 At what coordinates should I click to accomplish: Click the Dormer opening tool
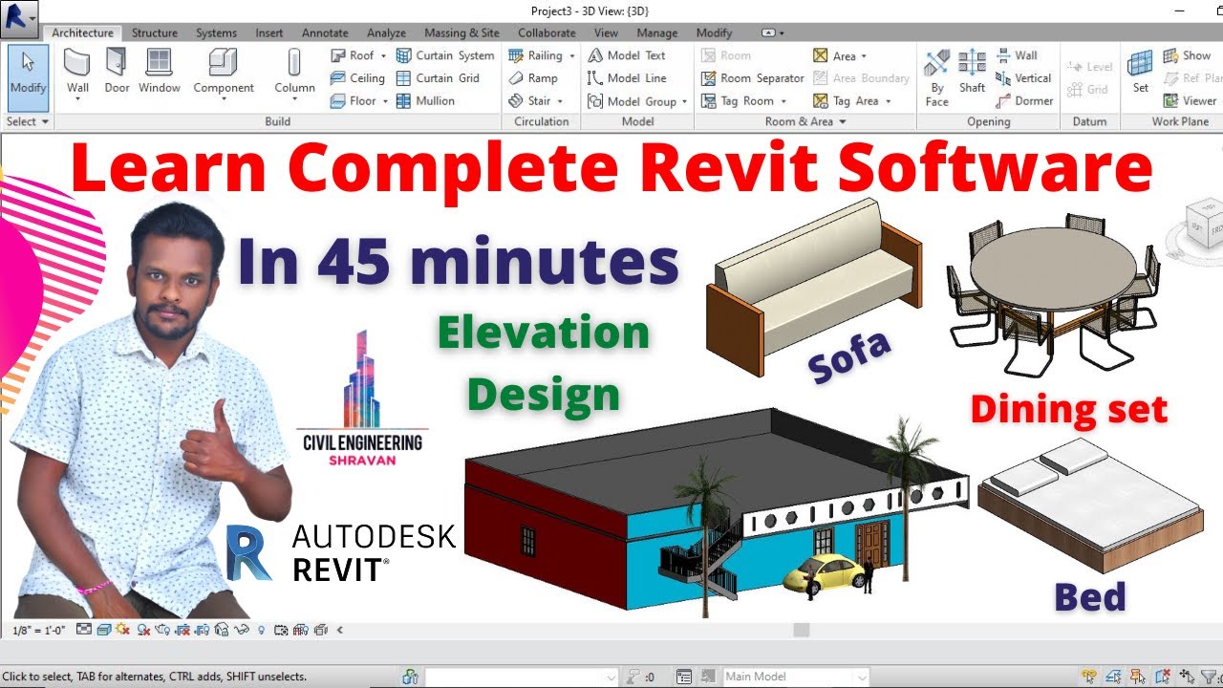click(1024, 100)
